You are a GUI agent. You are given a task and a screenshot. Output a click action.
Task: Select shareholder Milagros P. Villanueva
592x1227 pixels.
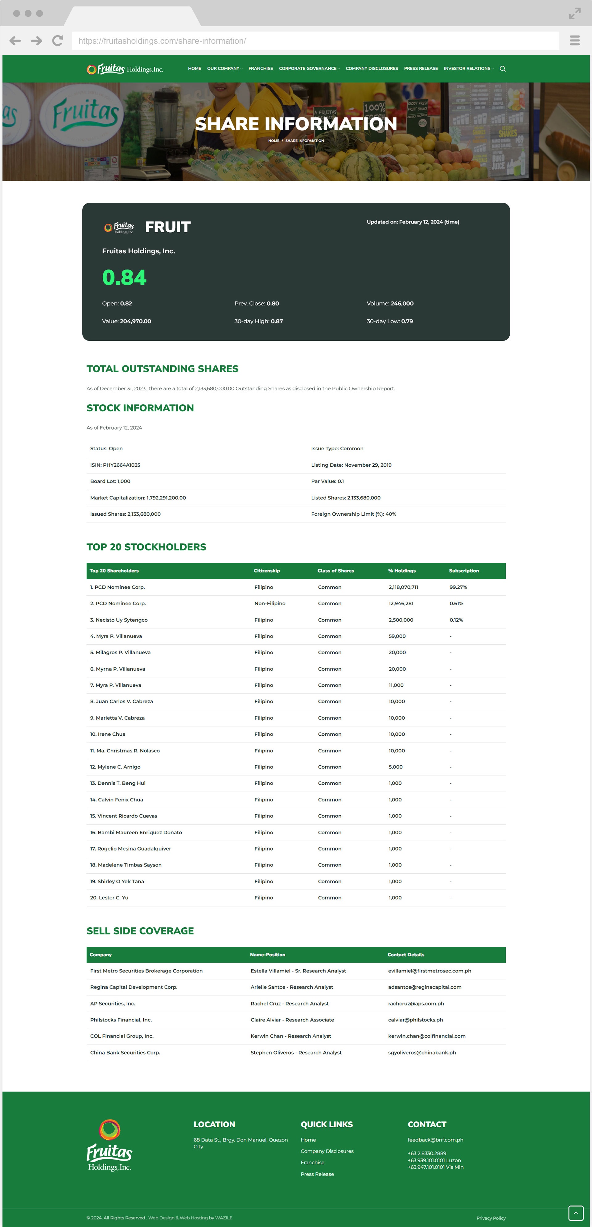coord(120,653)
